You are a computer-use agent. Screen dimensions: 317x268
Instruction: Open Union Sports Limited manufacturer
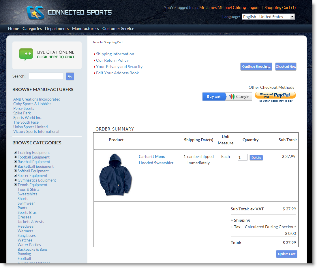31,127
